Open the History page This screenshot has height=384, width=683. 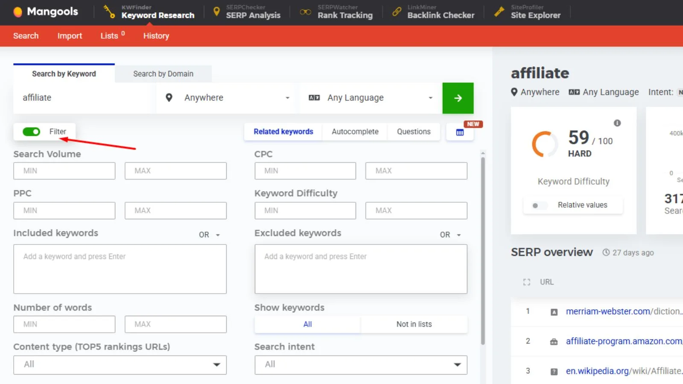(x=156, y=36)
